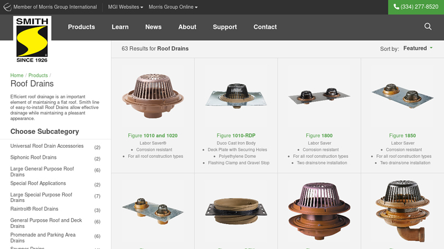This screenshot has height=249, width=444.
Task: Open the Figure 1800 product link
Action: 319,136
